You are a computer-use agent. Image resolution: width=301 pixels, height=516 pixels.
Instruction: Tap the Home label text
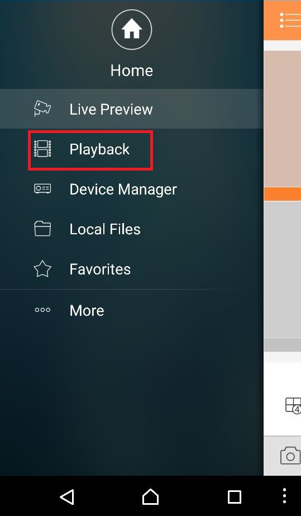[131, 70]
